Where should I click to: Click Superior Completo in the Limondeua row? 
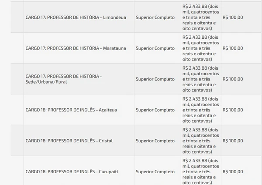(155, 17)
